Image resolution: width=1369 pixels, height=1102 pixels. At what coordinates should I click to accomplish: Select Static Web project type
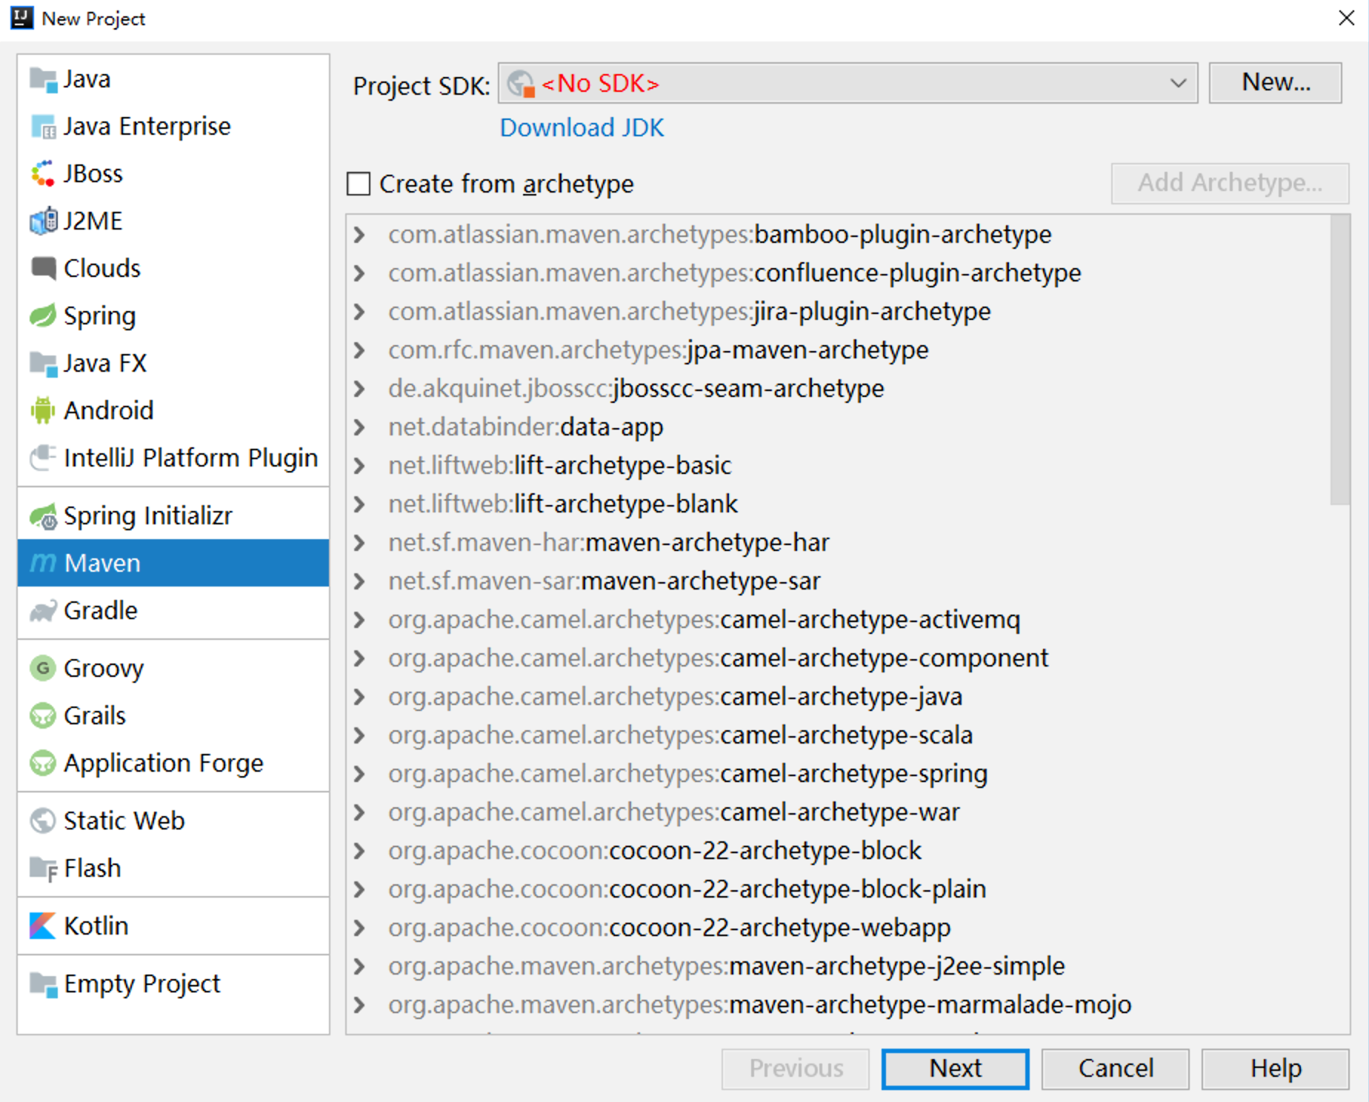173,821
